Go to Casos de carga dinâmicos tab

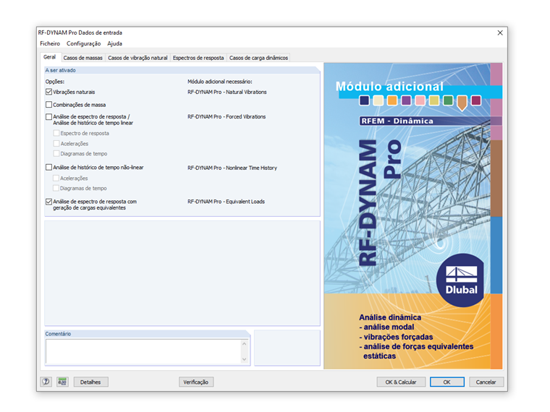click(x=258, y=58)
